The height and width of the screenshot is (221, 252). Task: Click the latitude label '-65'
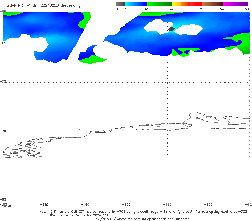point(3,43)
